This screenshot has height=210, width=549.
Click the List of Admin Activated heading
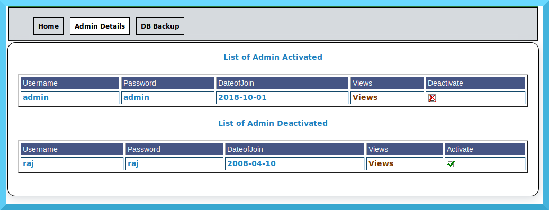coord(273,57)
